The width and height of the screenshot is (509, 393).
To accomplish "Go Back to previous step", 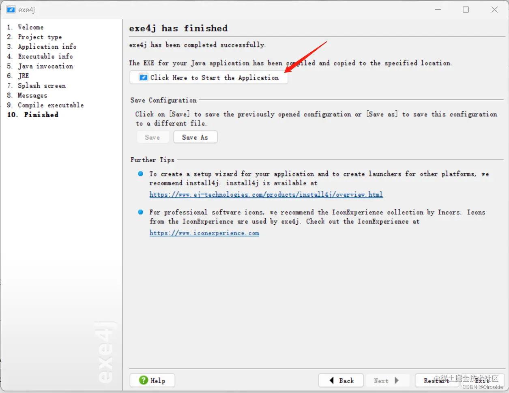I will coord(341,380).
